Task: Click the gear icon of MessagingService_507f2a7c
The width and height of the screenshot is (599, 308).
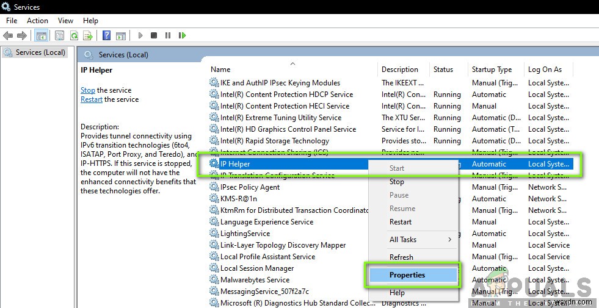Action: [214, 291]
